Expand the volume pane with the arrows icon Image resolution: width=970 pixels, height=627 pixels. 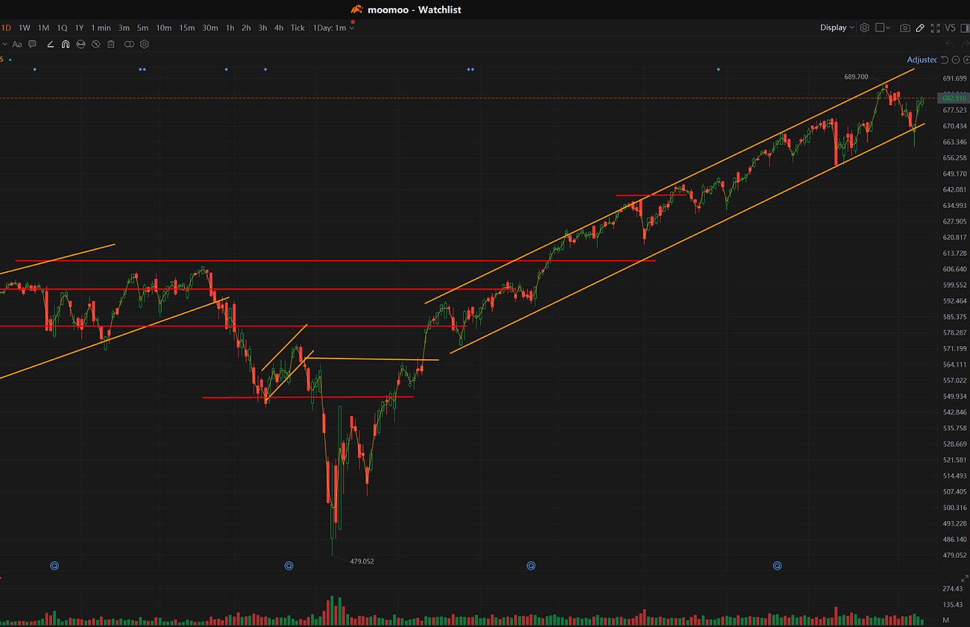click(x=964, y=579)
